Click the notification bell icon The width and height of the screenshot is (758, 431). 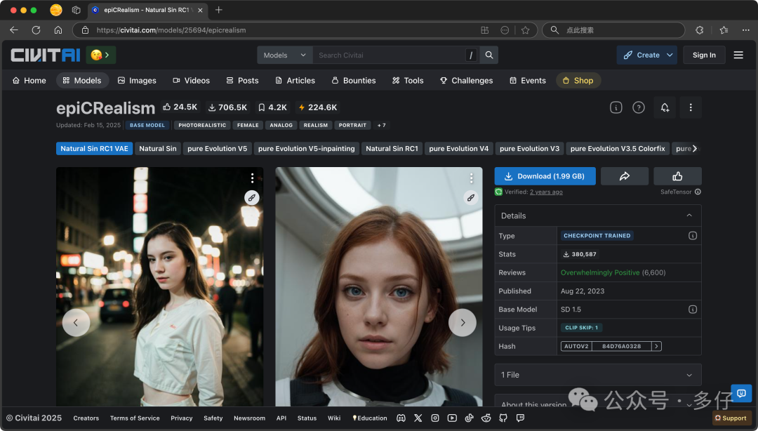click(664, 107)
